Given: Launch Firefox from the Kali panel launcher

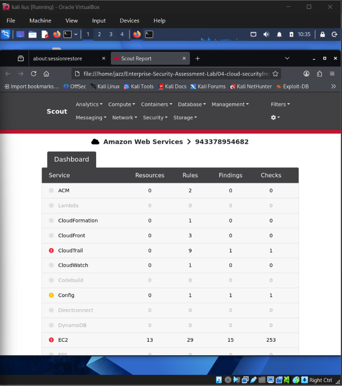Looking at the screenshot, I should click(57, 34).
